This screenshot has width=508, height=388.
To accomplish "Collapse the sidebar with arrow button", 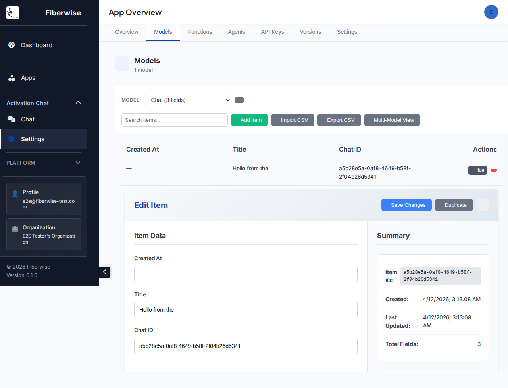I will pos(105,272).
